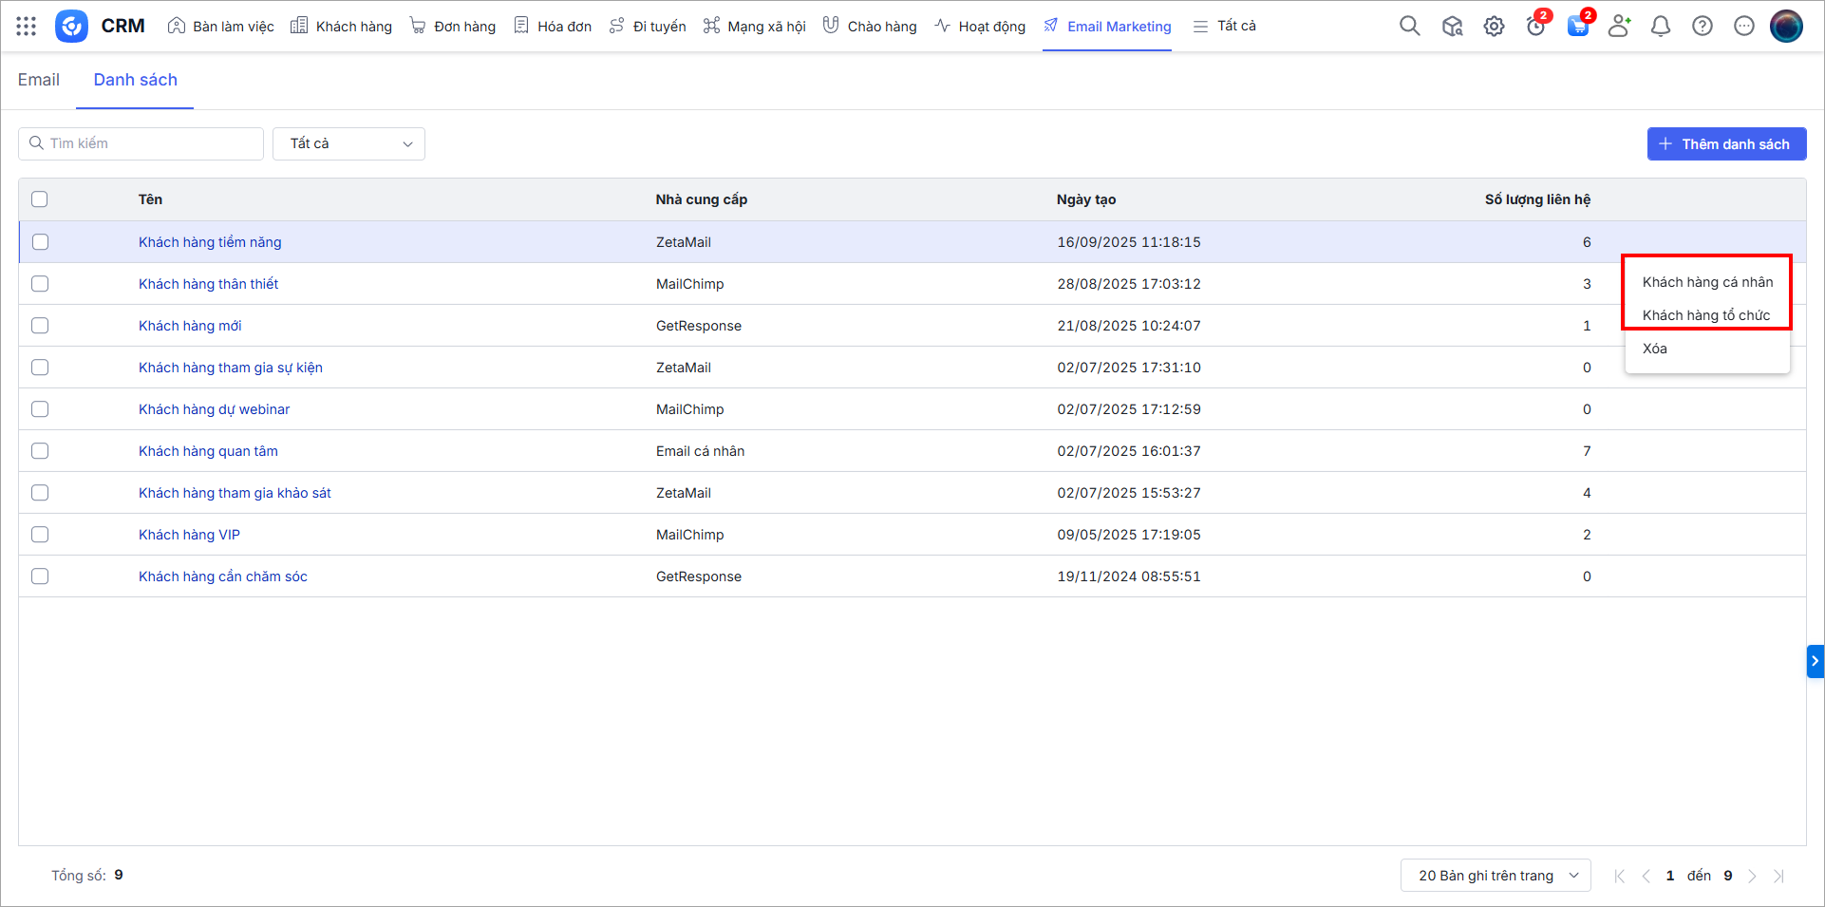
Task: Open the settings gear icon
Action: point(1494,27)
